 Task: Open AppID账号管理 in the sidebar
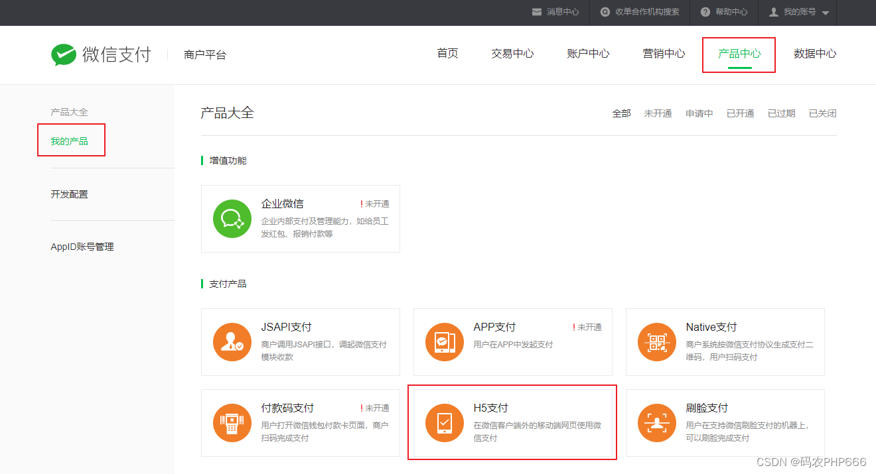coord(82,246)
